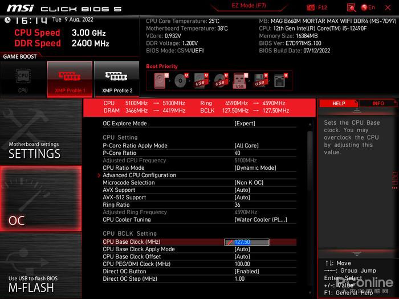The width and height of the screenshot is (399, 299).
Task: Click the clock icon beside the time
Action: tap(7, 20)
